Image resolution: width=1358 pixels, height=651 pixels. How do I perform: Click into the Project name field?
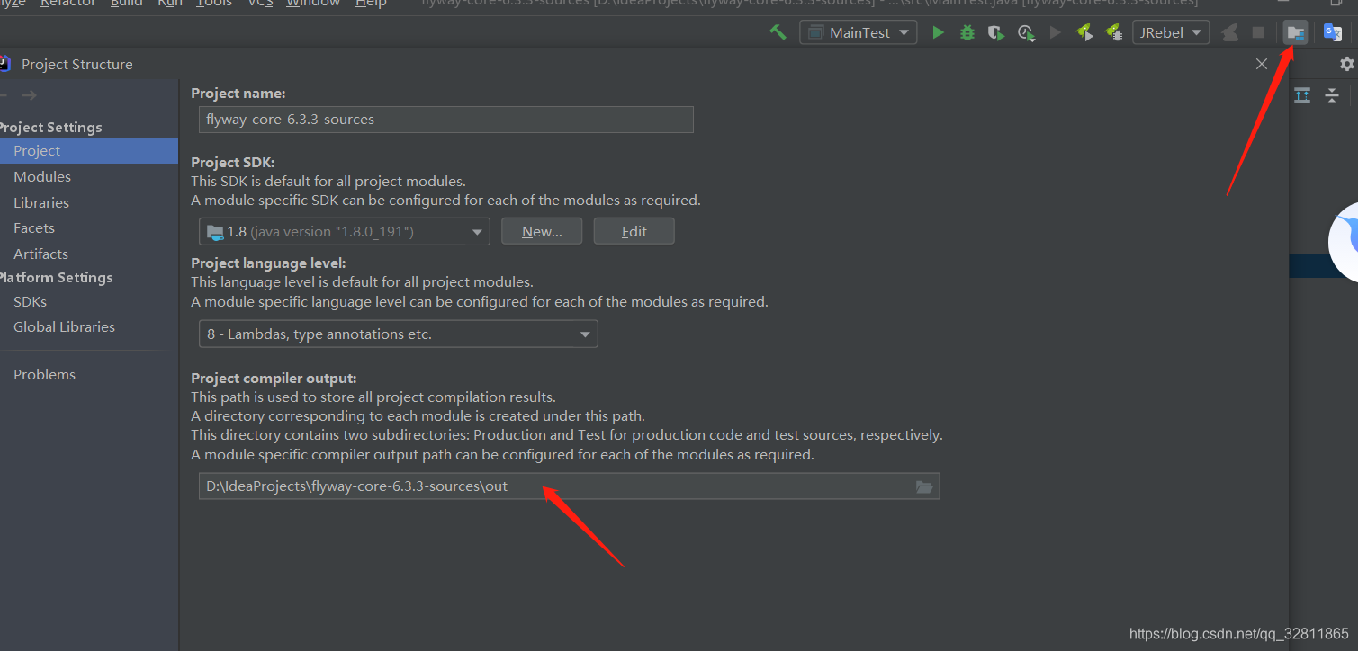pyautogui.click(x=446, y=120)
